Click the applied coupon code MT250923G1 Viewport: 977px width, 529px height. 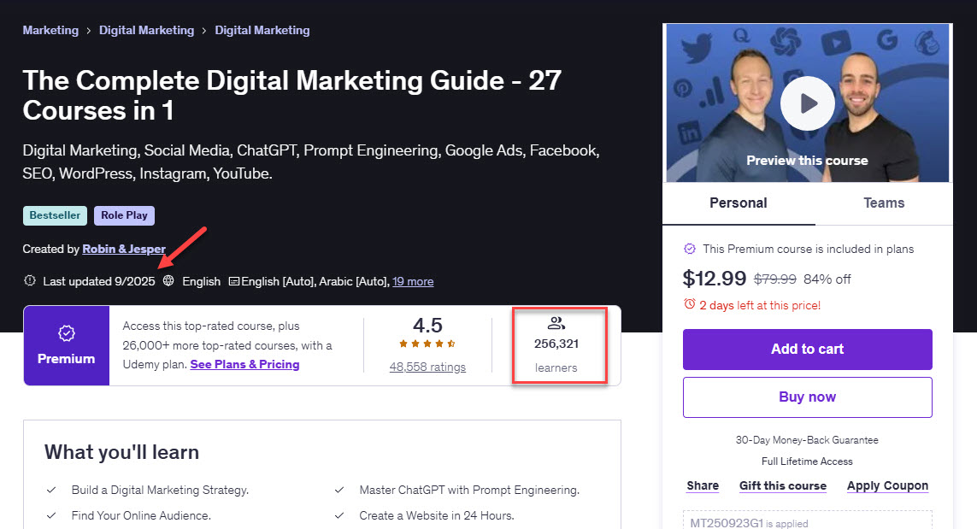(x=727, y=523)
